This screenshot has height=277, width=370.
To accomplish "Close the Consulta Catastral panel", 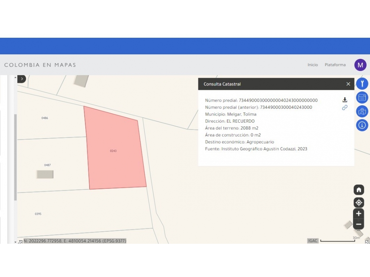I will click(x=348, y=84).
